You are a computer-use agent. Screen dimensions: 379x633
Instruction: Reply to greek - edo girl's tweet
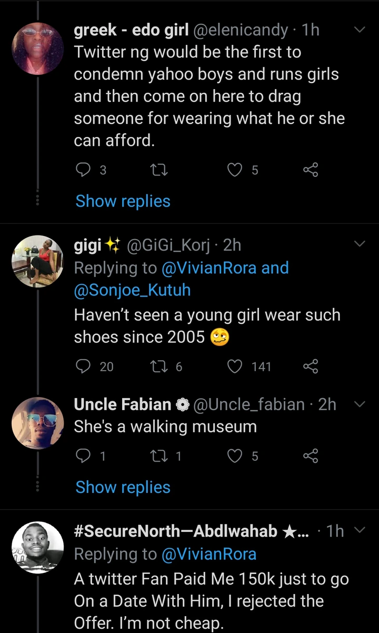coord(83,170)
